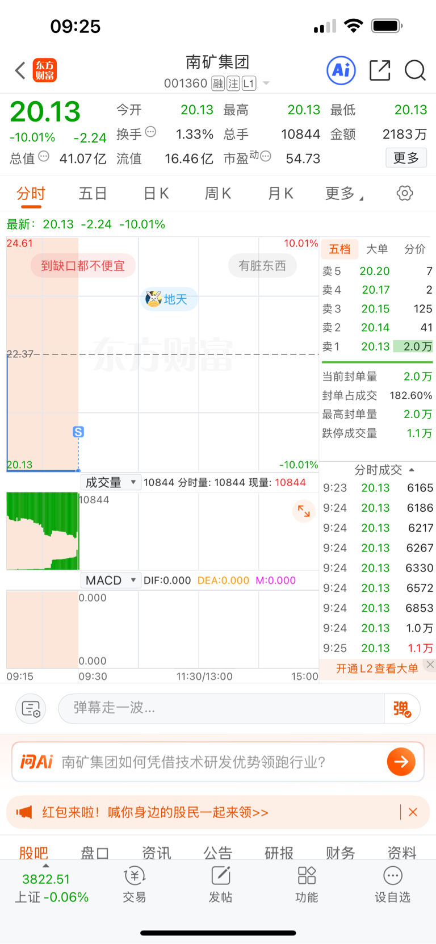Tap the 换手 info icon
Image resolution: width=436 pixels, height=944 pixels.
point(150,132)
